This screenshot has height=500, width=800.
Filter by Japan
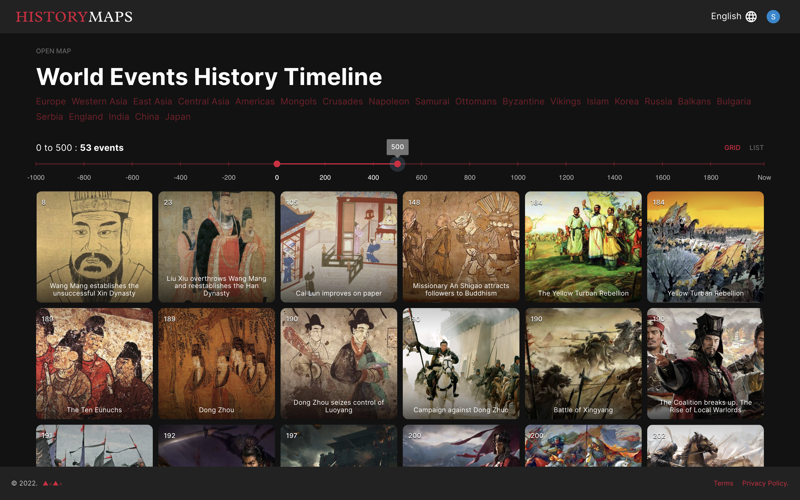[178, 117]
